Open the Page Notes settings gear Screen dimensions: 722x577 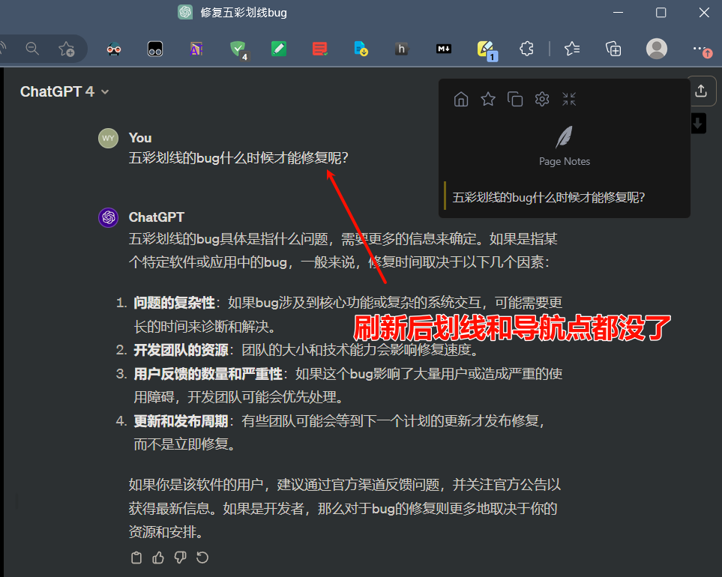click(542, 99)
